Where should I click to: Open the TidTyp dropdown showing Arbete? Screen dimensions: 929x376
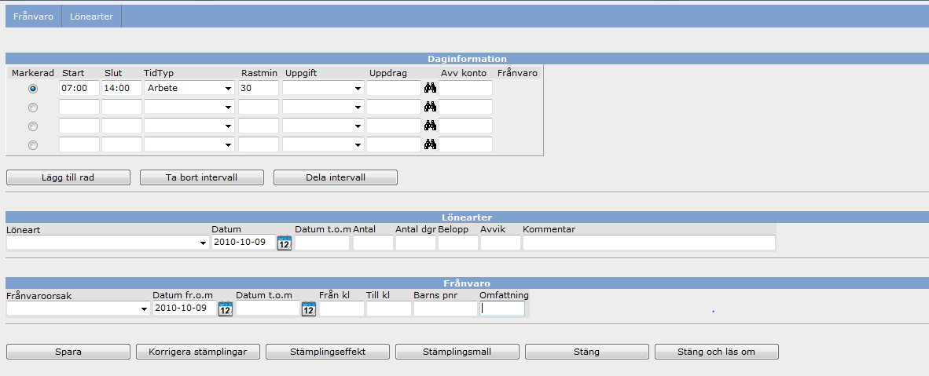point(189,88)
